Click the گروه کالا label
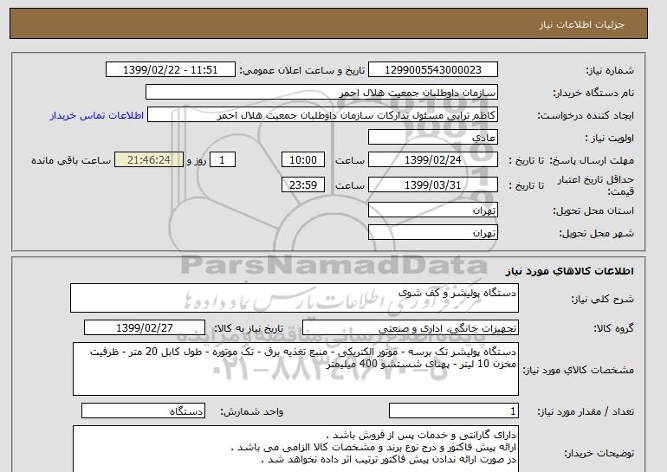 [613, 328]
